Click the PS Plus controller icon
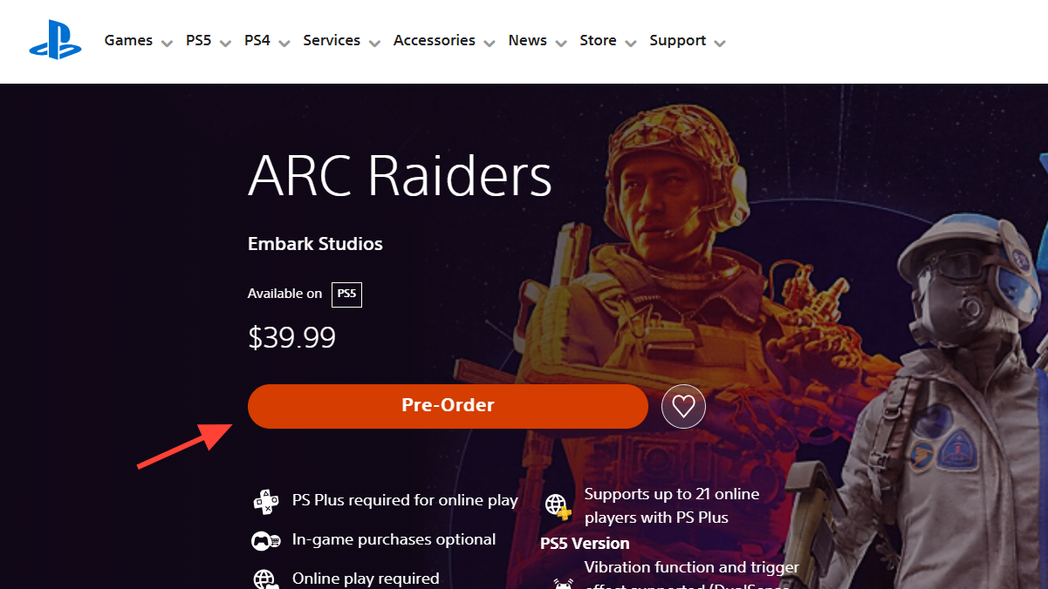Image resolution: width=1048 pixels, height=589 pixels. pyautogui.click(x=265, y=501)
